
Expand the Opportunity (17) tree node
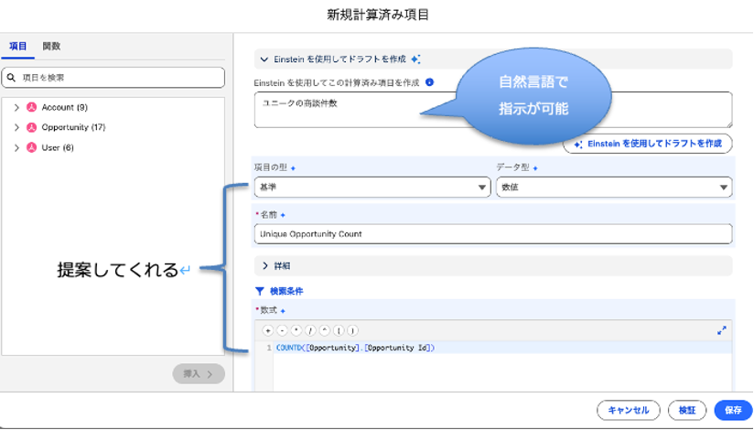pyautogui.click(x=16, y=127)
